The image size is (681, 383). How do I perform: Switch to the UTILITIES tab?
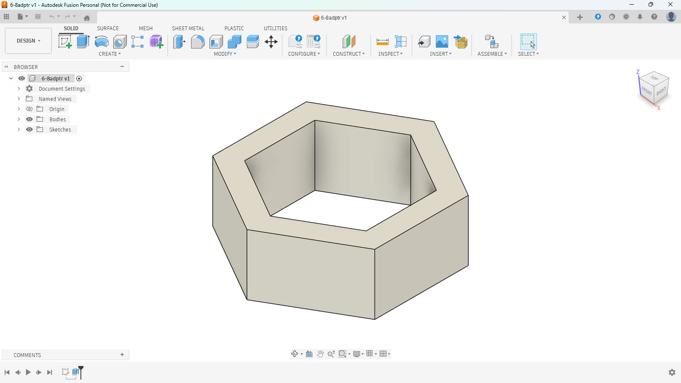coord(275,29)
